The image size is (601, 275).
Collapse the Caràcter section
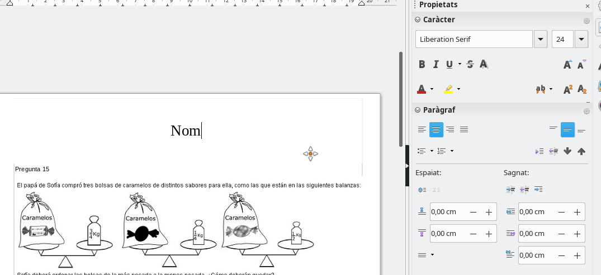tap(418, 20)
